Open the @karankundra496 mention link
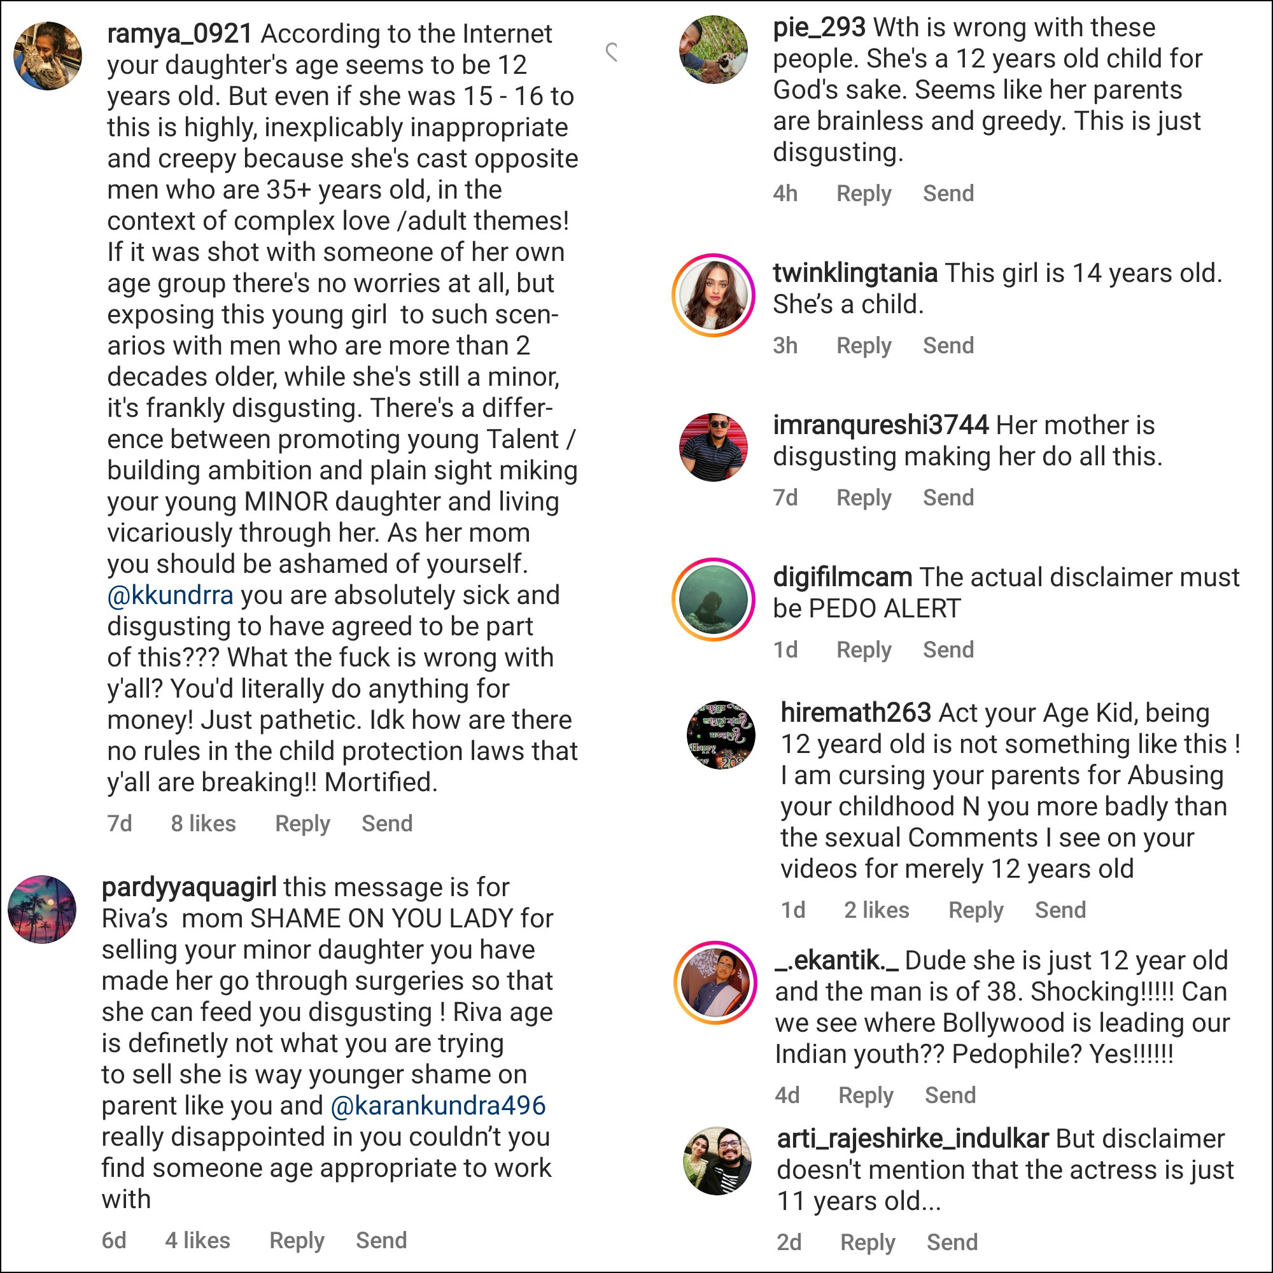This screenshot has height=1273, width=1273. 438,1105
